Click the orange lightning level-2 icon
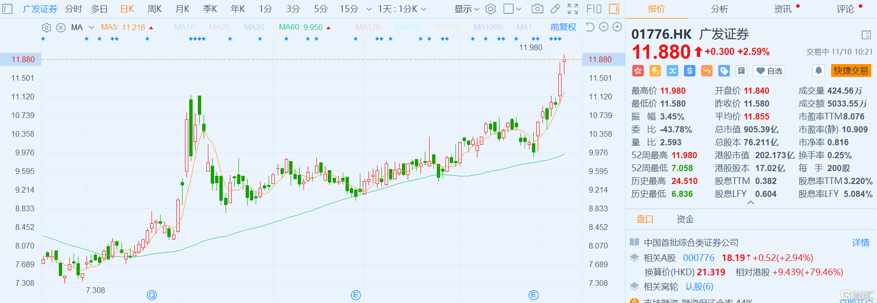877x303 pixels. pyautogui.click(x=655, y=71)
